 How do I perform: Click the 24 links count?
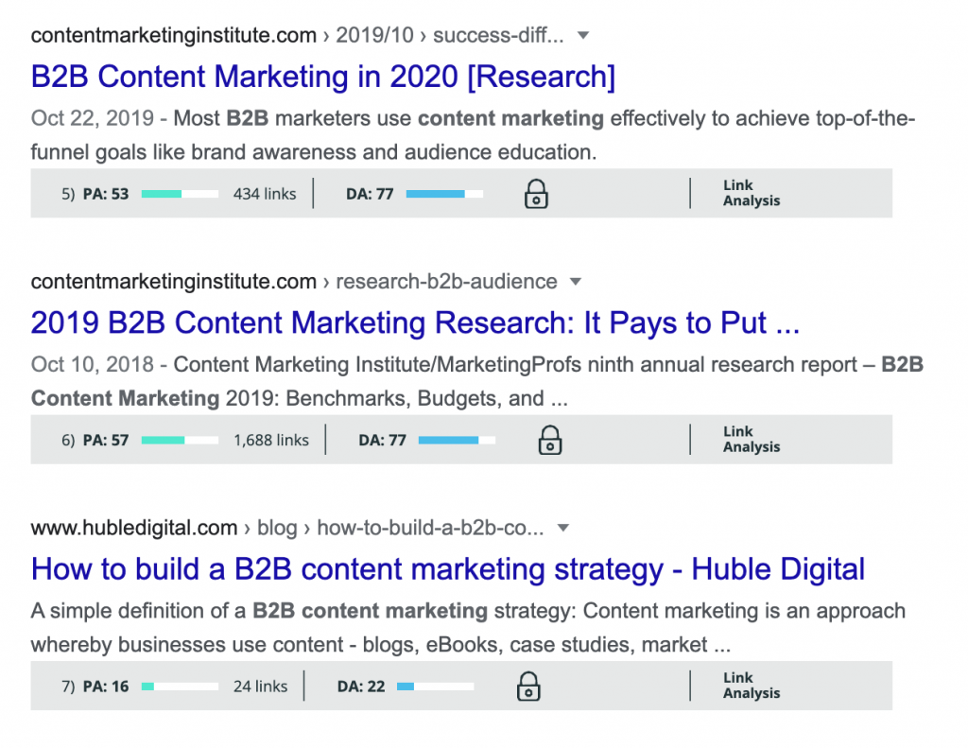click(260, 687)
